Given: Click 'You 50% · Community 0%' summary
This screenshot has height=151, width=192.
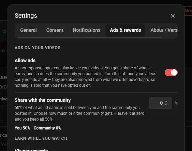Looking at the screenshot, I should (38, 128).
